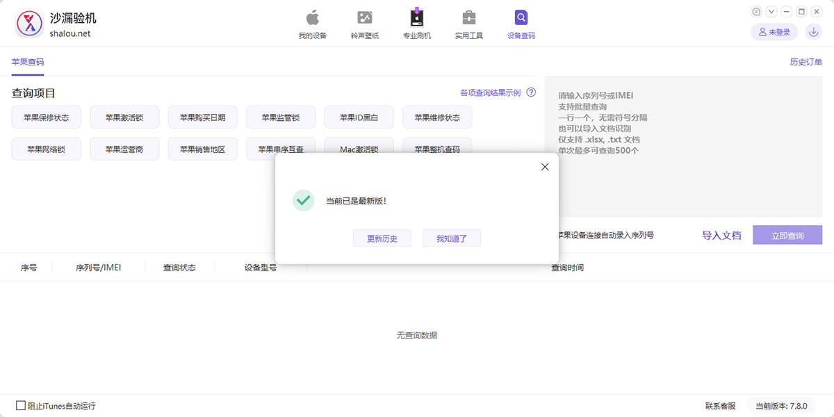Minimize the application window
The height and width of the screenshot is (417, 834).
click(787, 11)
